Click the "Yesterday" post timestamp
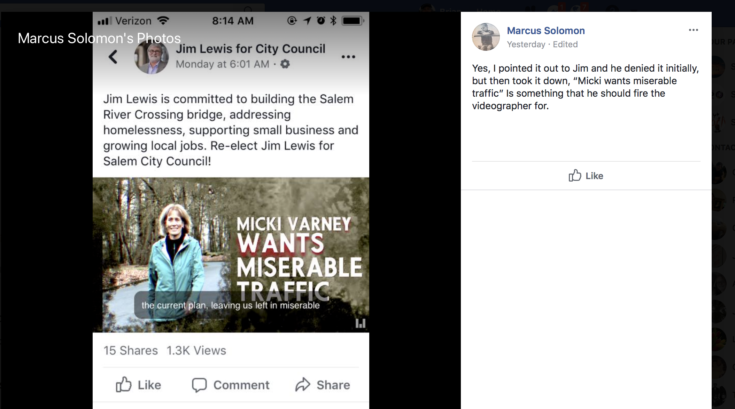 [526, 45]
